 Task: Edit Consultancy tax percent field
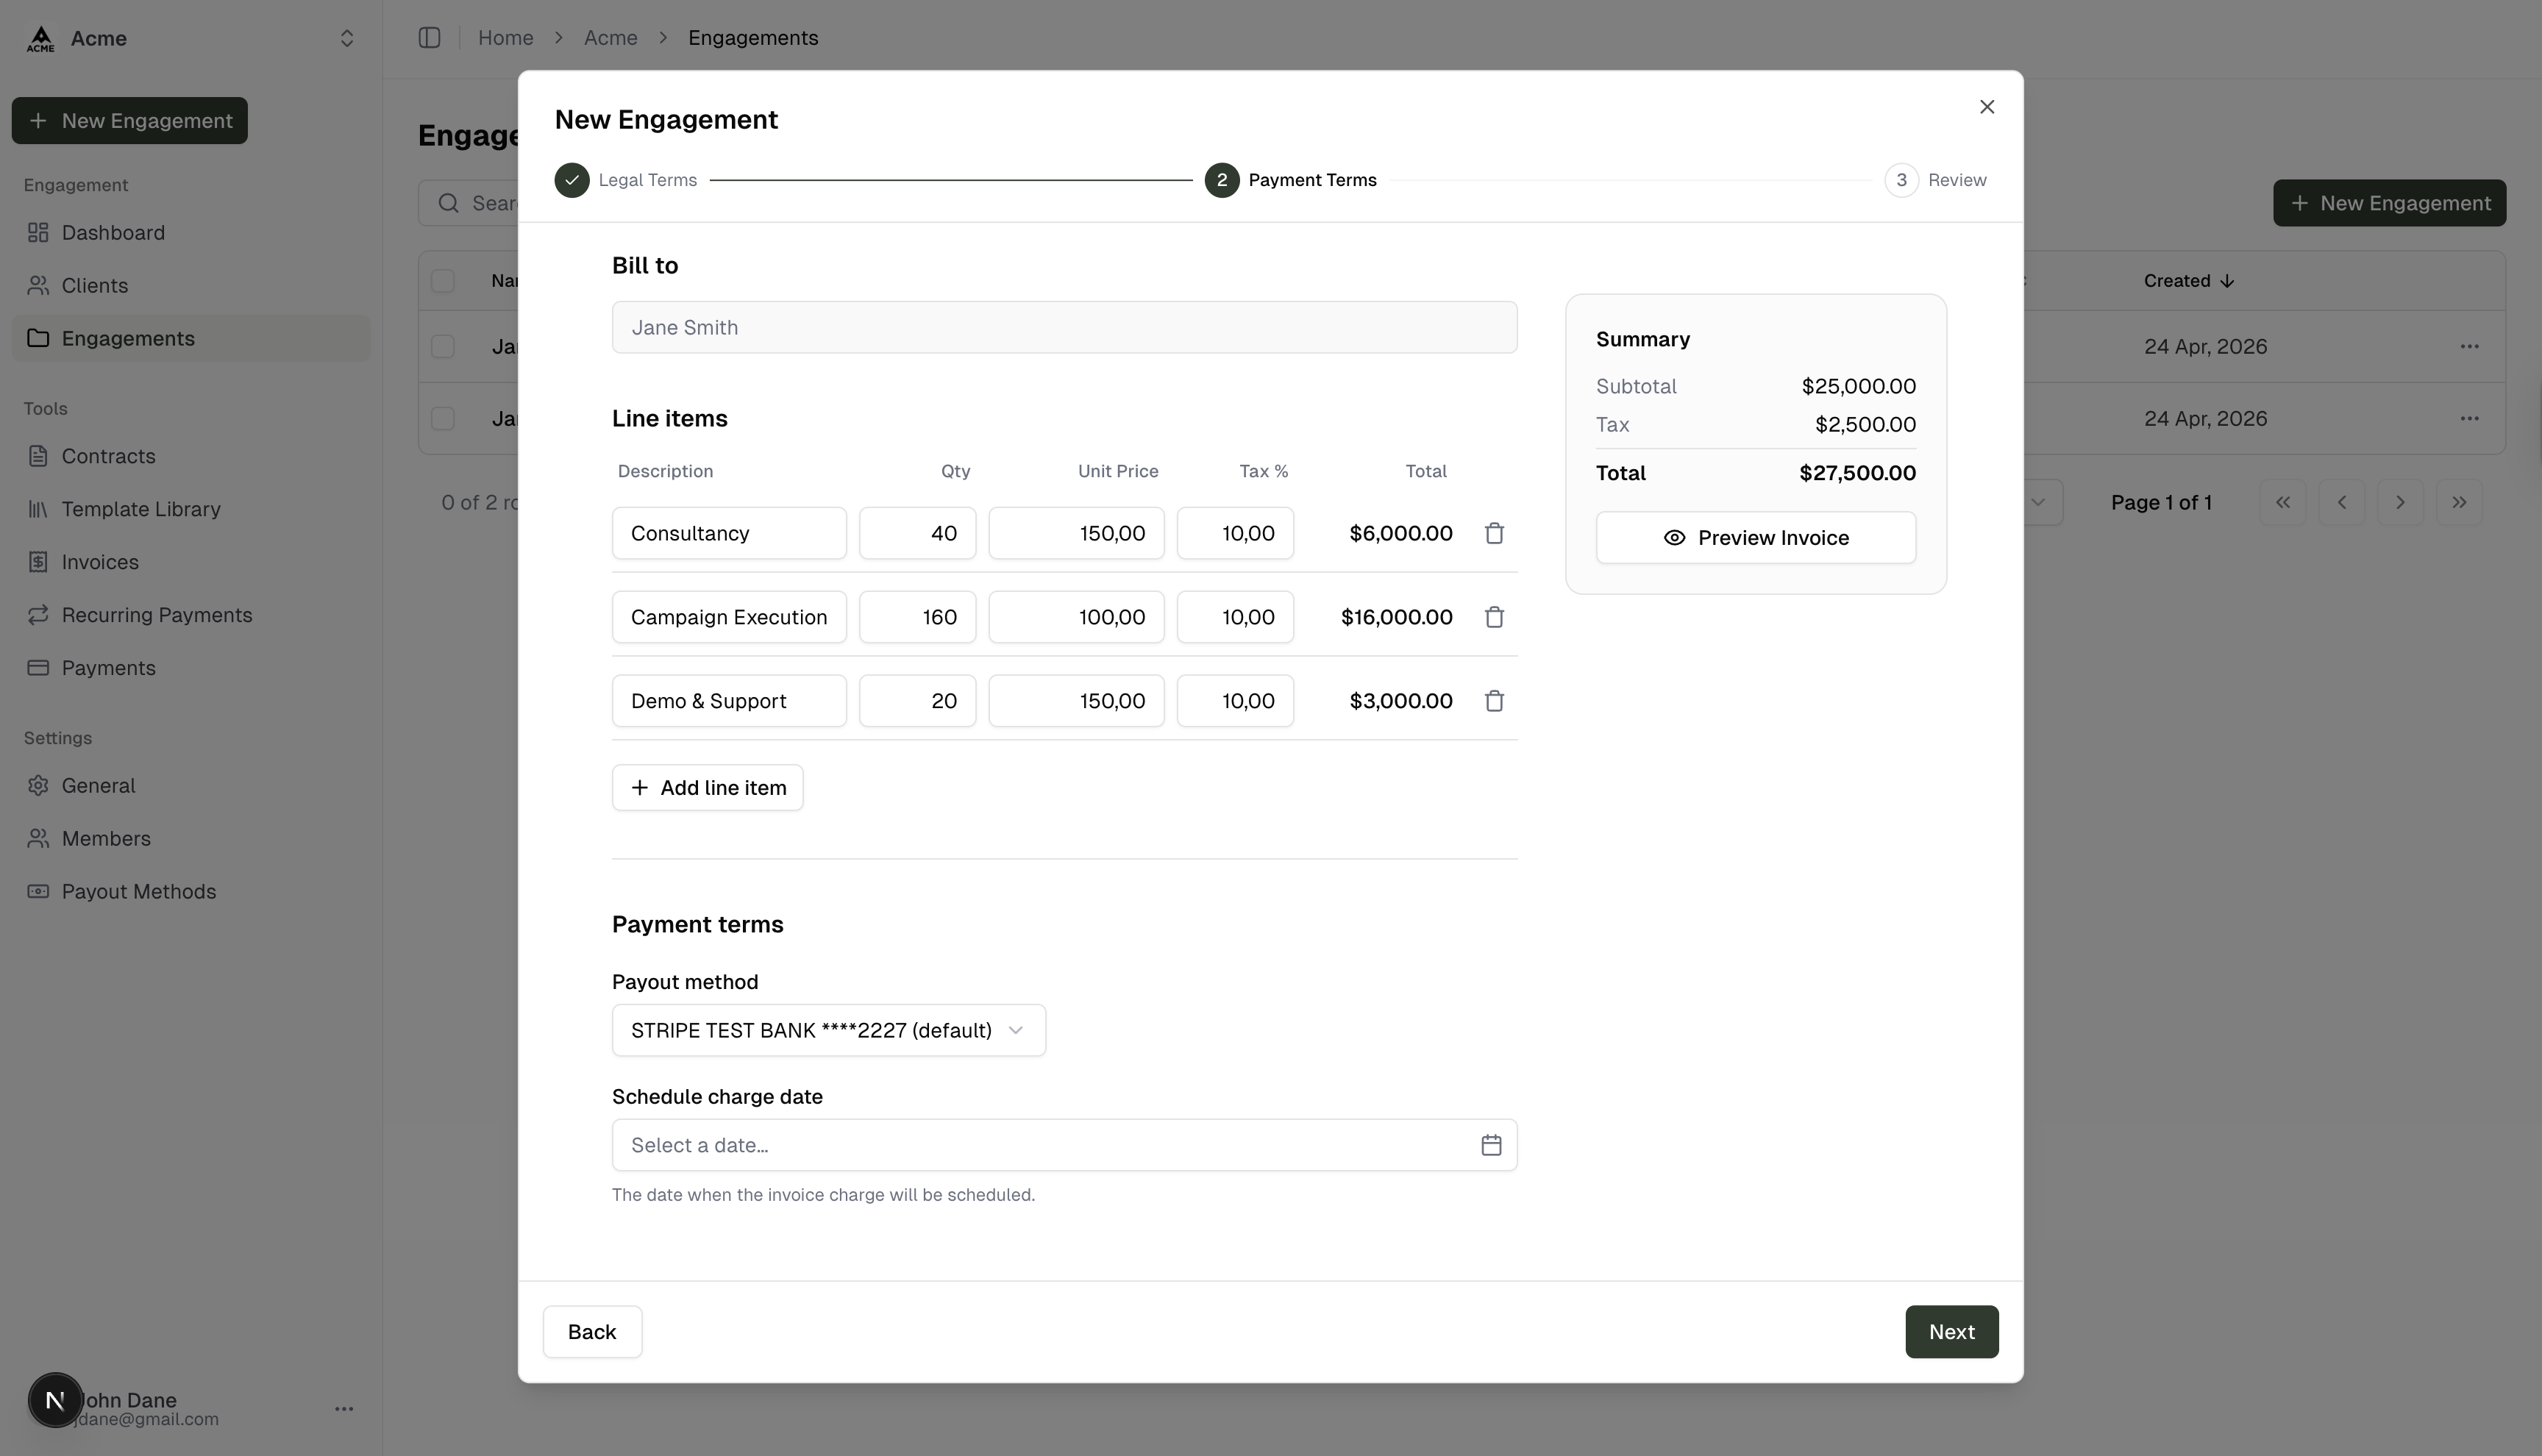[x=1235, y=533]
